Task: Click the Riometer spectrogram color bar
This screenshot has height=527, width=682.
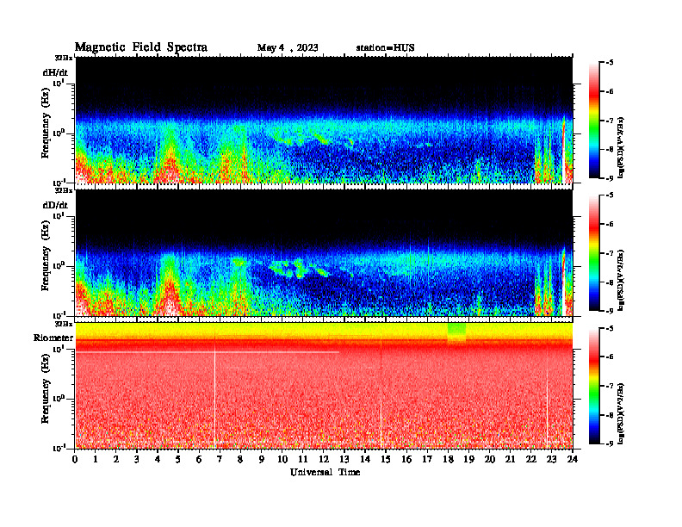Action: coord(594,386)
